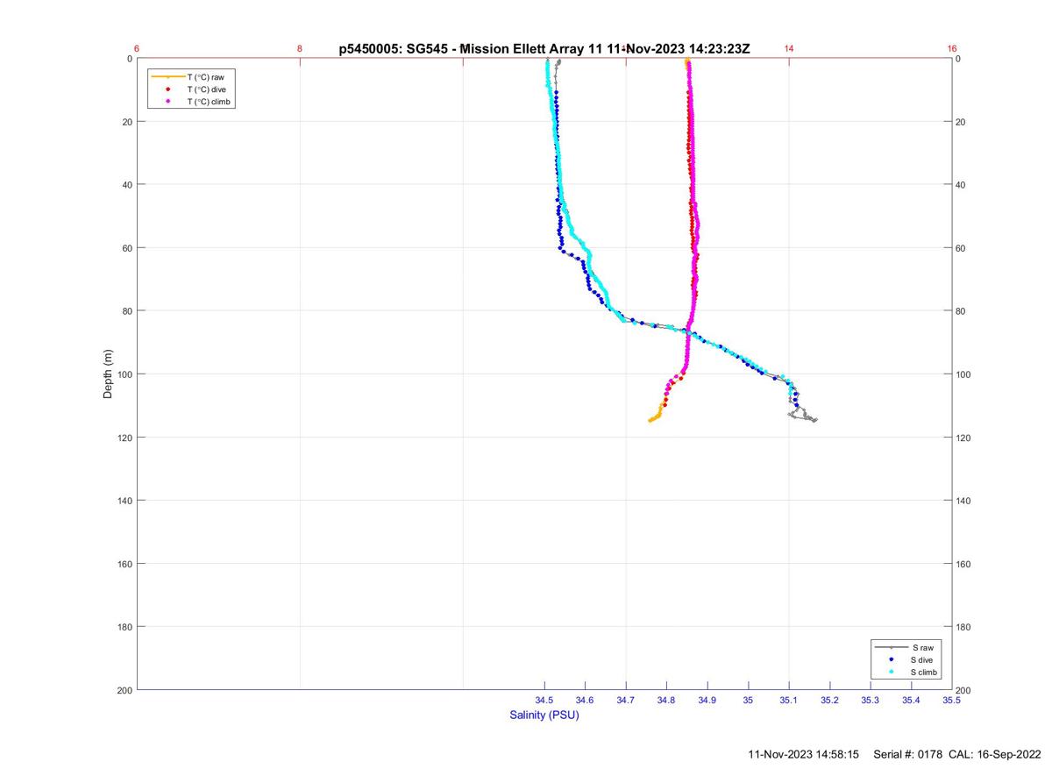Screen dimensions: 1052x776
Task: Click the '40' tick on right depth axis
Action: (962, 185)
